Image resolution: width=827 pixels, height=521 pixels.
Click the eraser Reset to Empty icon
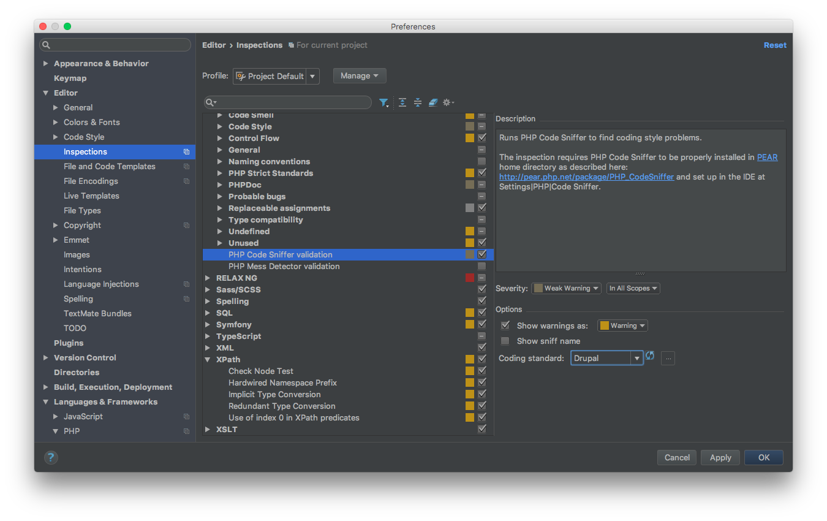433,102
